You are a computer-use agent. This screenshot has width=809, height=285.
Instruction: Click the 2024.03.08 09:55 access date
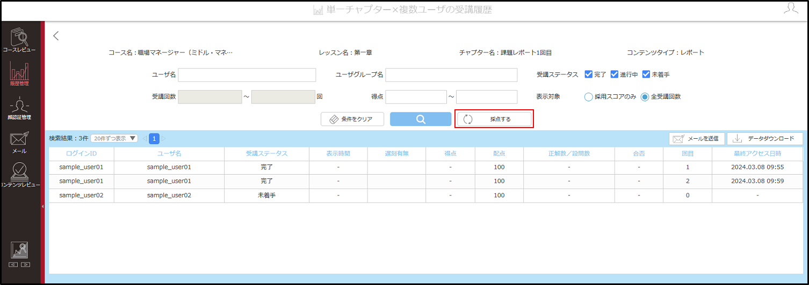point(757,167)
